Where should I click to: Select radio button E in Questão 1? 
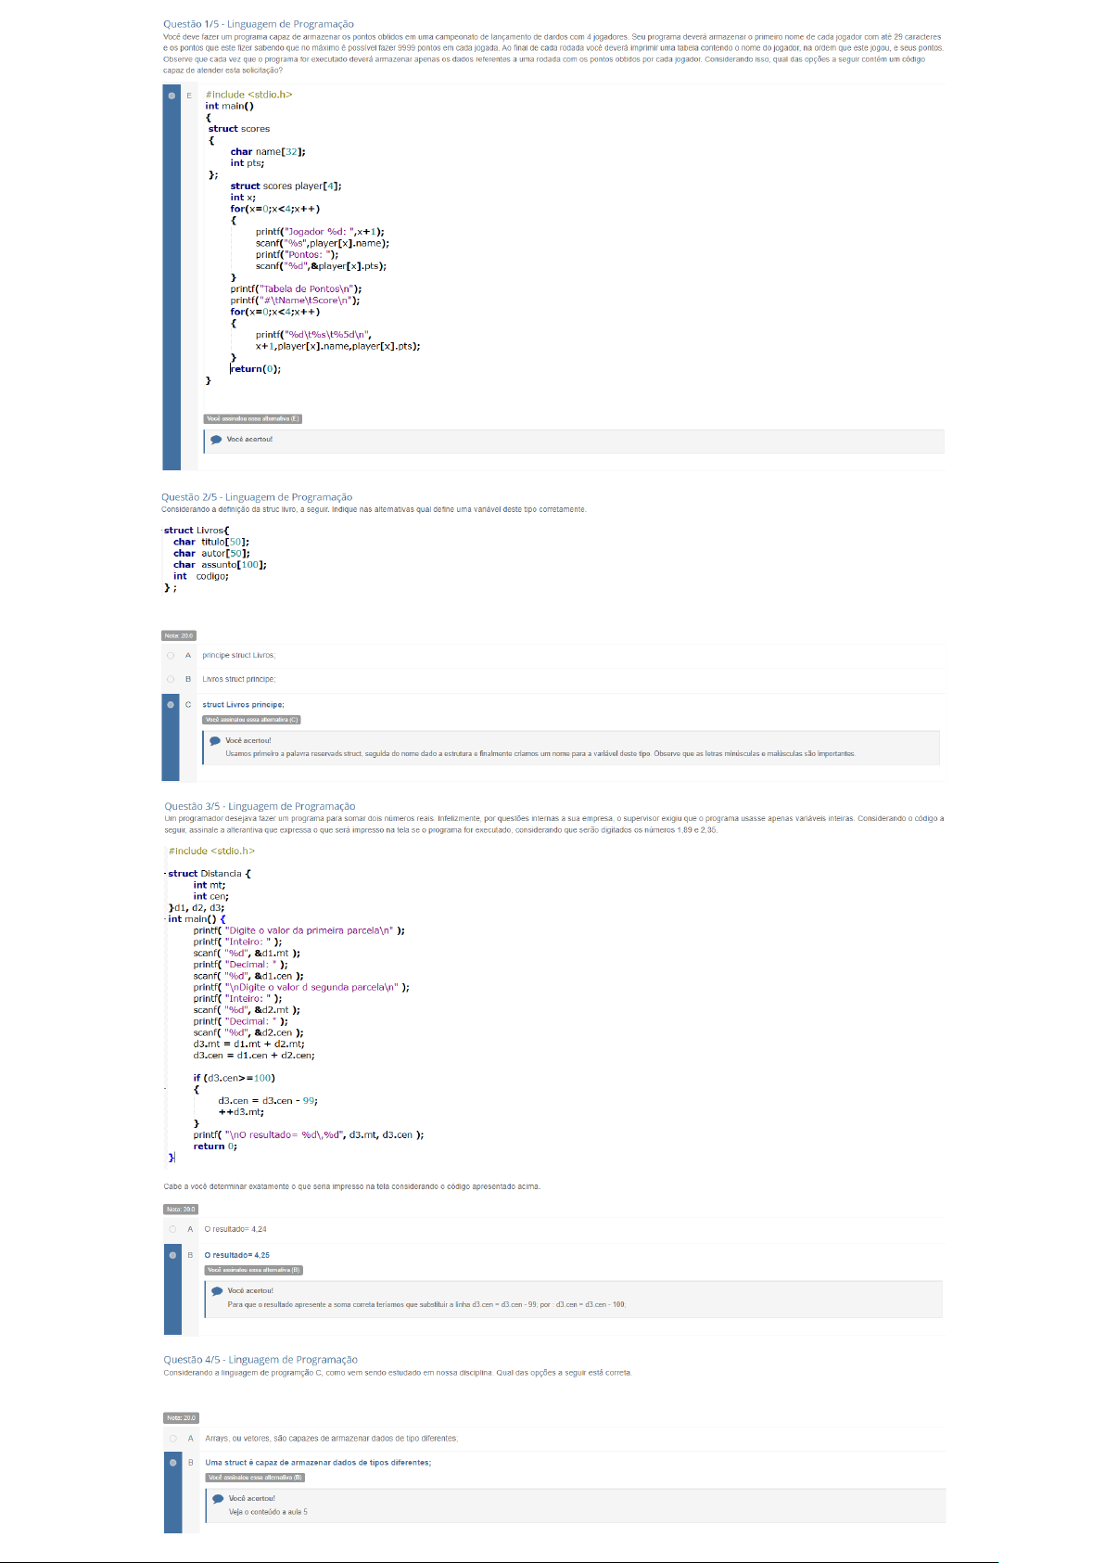tap(171, 96)
